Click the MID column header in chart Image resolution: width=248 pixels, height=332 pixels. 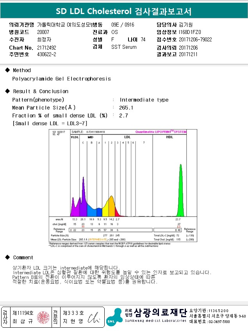[91, 137]
